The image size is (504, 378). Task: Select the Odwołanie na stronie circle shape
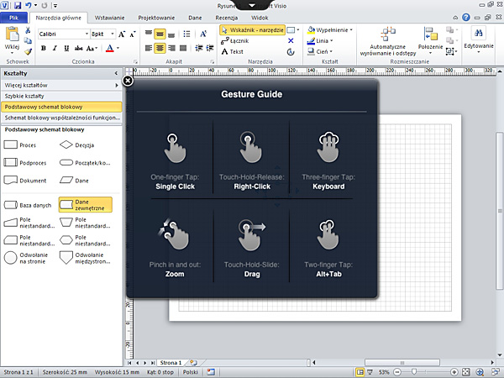coord(26,258)
